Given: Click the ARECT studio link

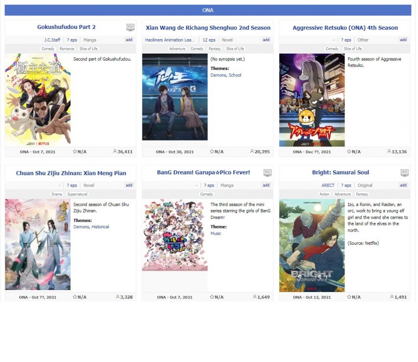Looking at the screenshot, I should (328, 185).
